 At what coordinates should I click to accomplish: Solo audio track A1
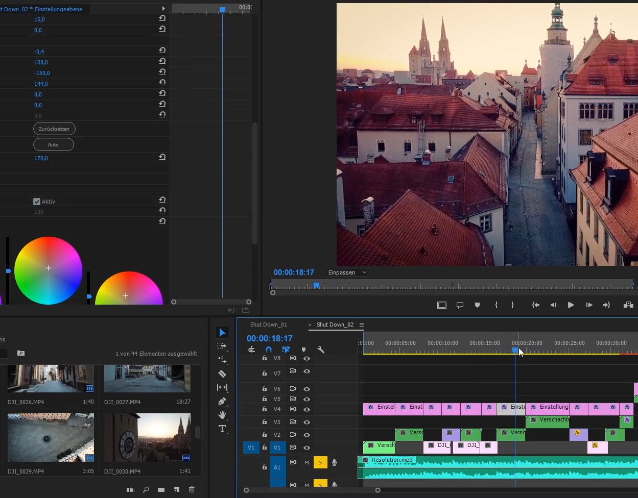[320, 462]
